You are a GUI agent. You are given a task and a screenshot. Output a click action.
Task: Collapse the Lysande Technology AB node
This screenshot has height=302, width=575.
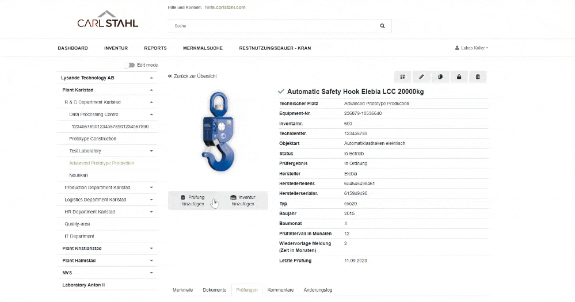coord(151,78)
